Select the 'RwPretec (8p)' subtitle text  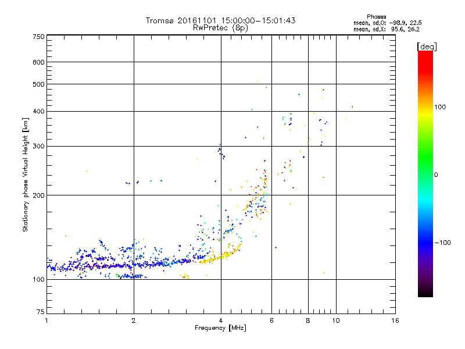220,28
